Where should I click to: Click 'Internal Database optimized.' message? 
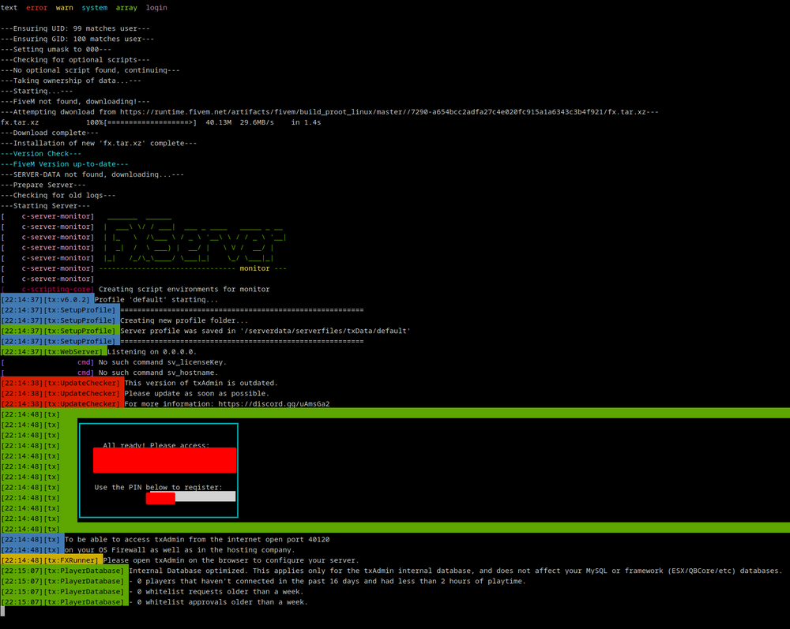[456, 571]
